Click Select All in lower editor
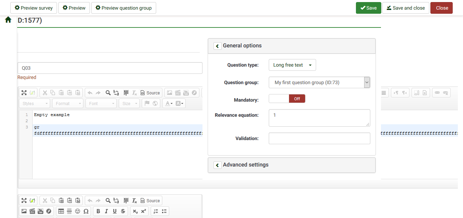 126,200
